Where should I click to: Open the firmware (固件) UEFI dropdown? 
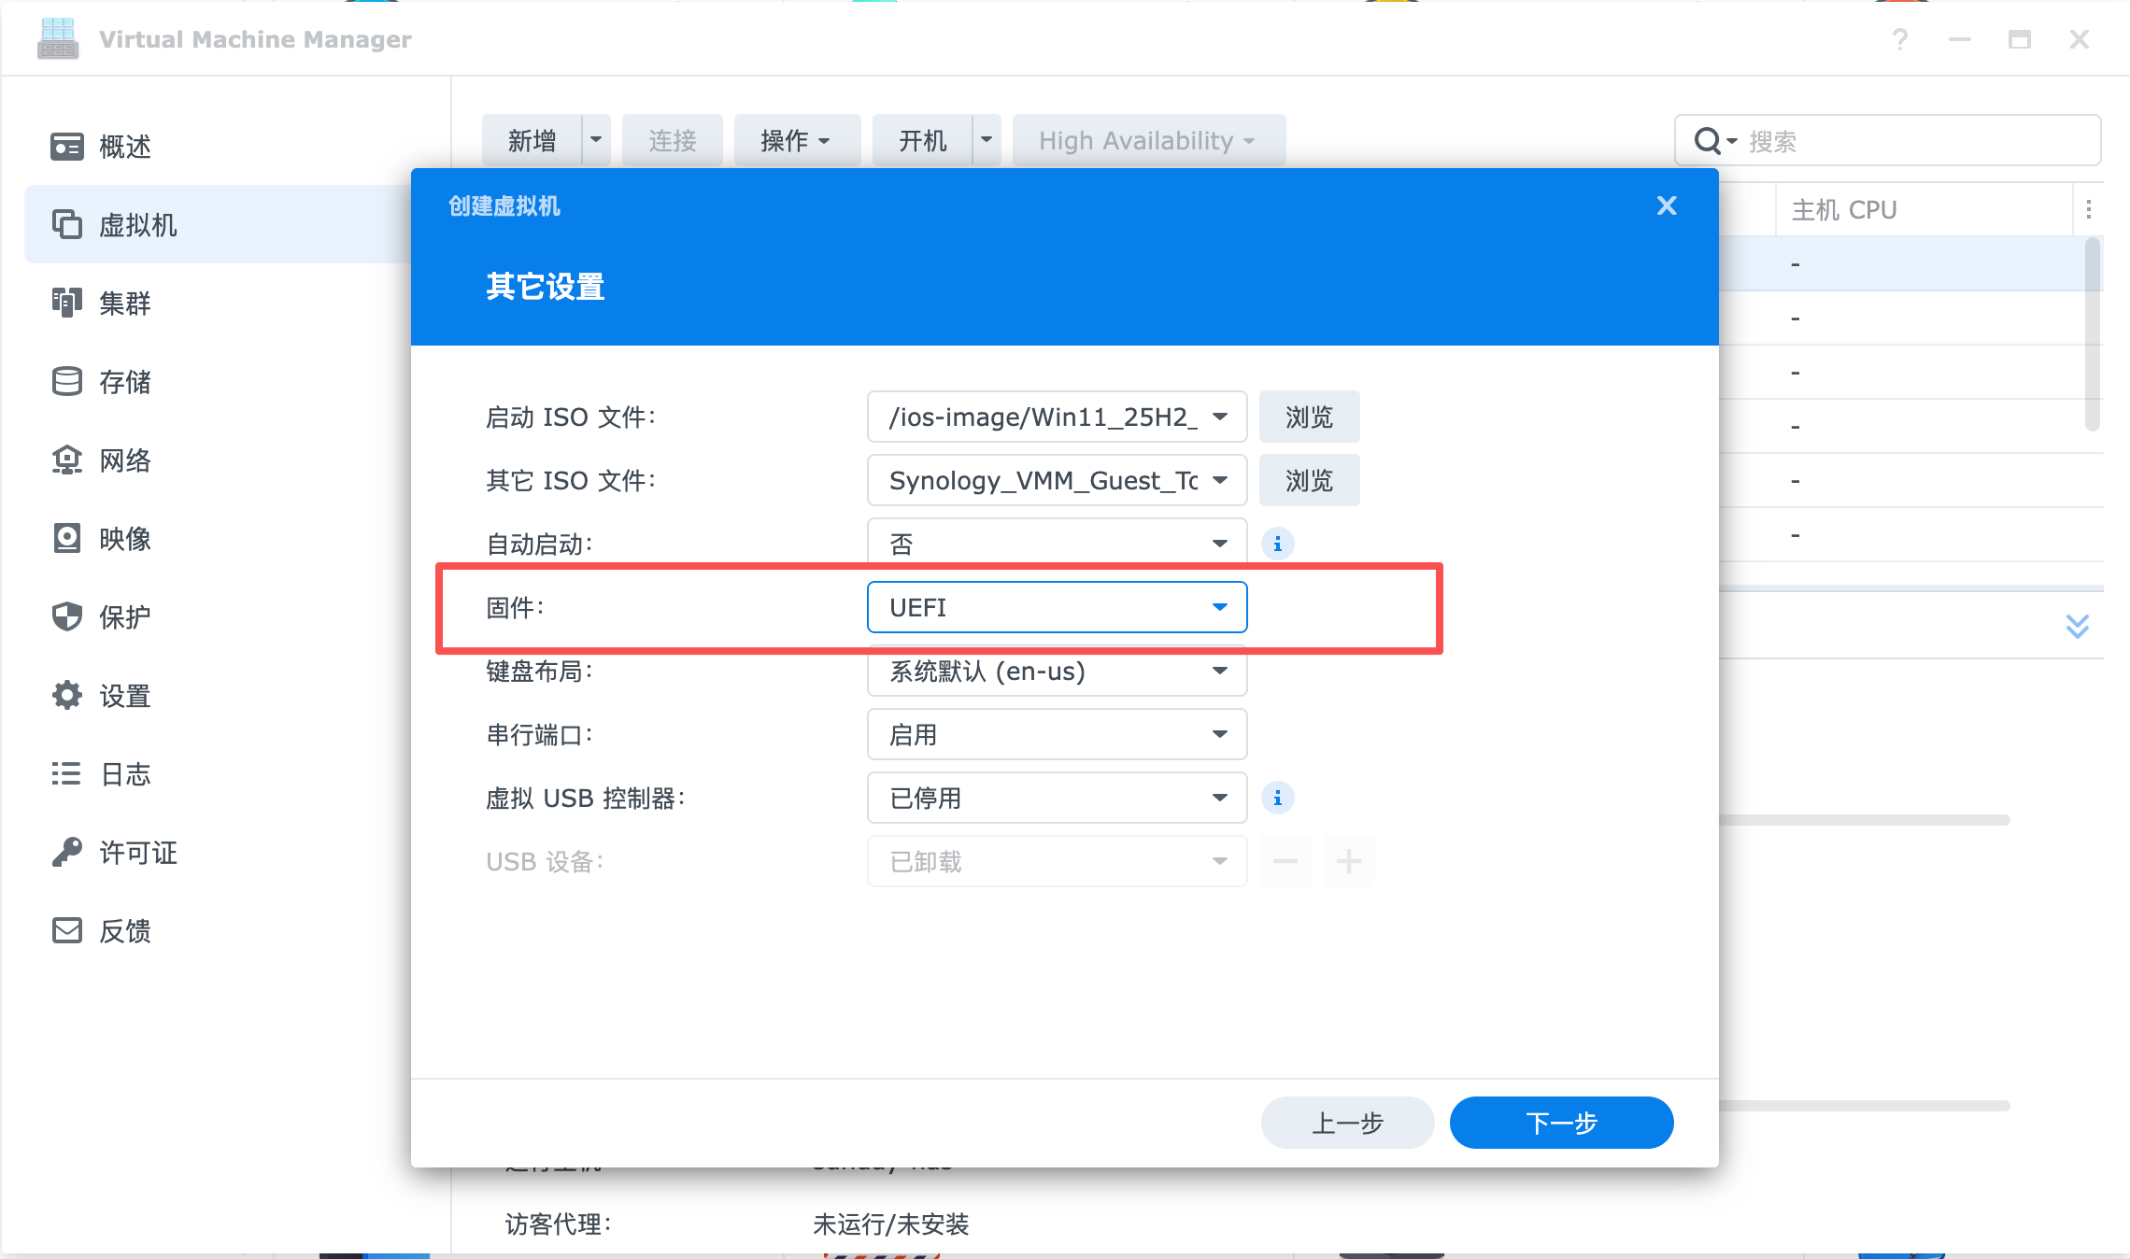pos(1057,607)
